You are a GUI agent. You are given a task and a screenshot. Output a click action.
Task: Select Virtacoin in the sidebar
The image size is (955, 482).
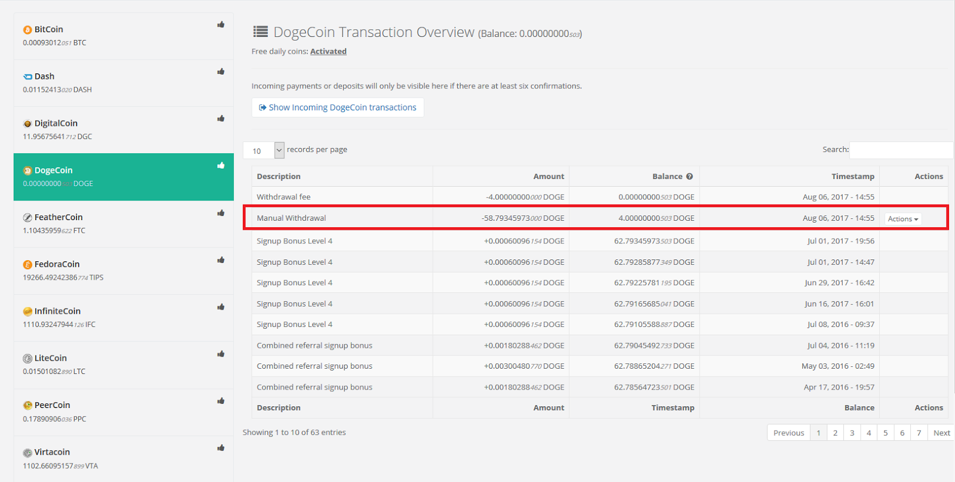[x=124, y=459]
